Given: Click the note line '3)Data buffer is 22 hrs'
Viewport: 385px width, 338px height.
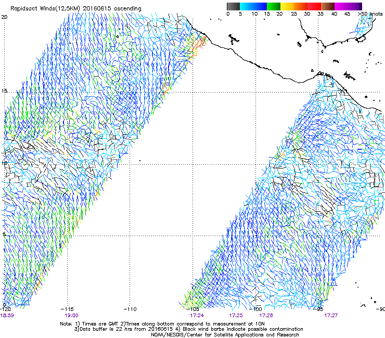Looking at the screenshot, I should [188, 329].
